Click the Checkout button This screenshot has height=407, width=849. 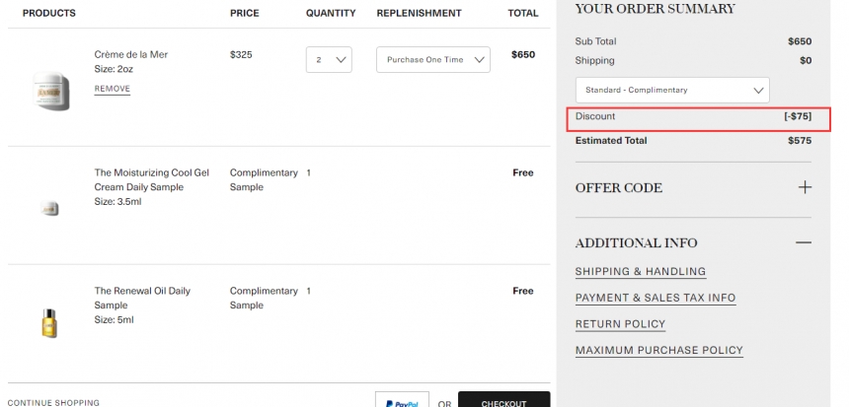[503, 402]
